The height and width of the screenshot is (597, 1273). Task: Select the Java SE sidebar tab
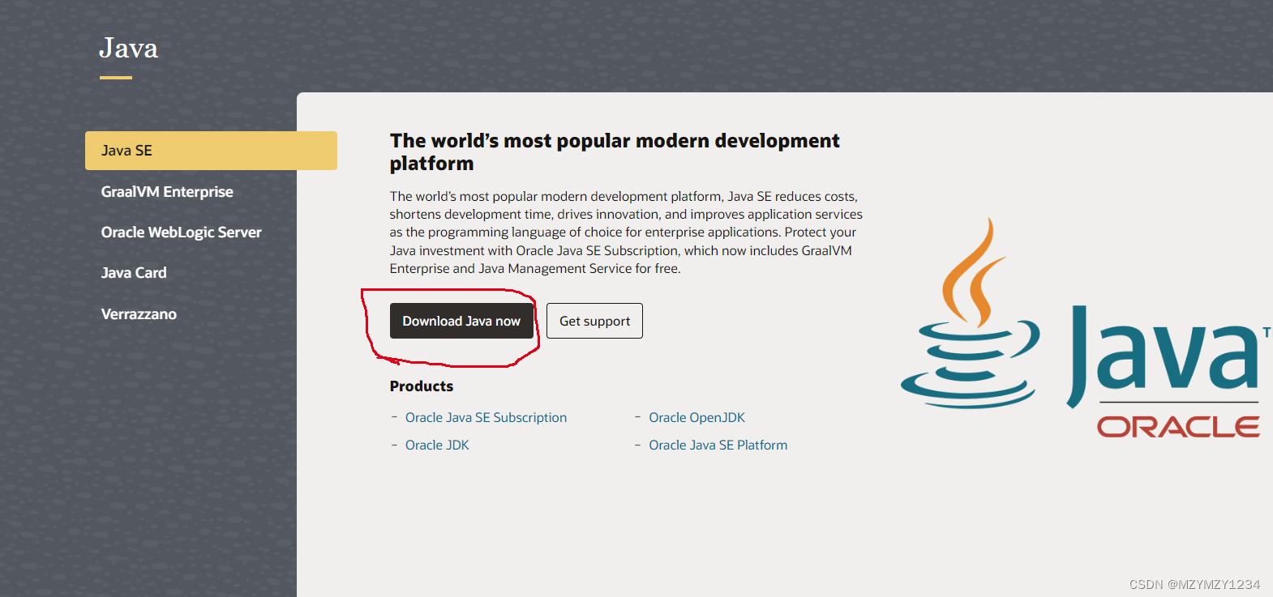pos(211,151)
